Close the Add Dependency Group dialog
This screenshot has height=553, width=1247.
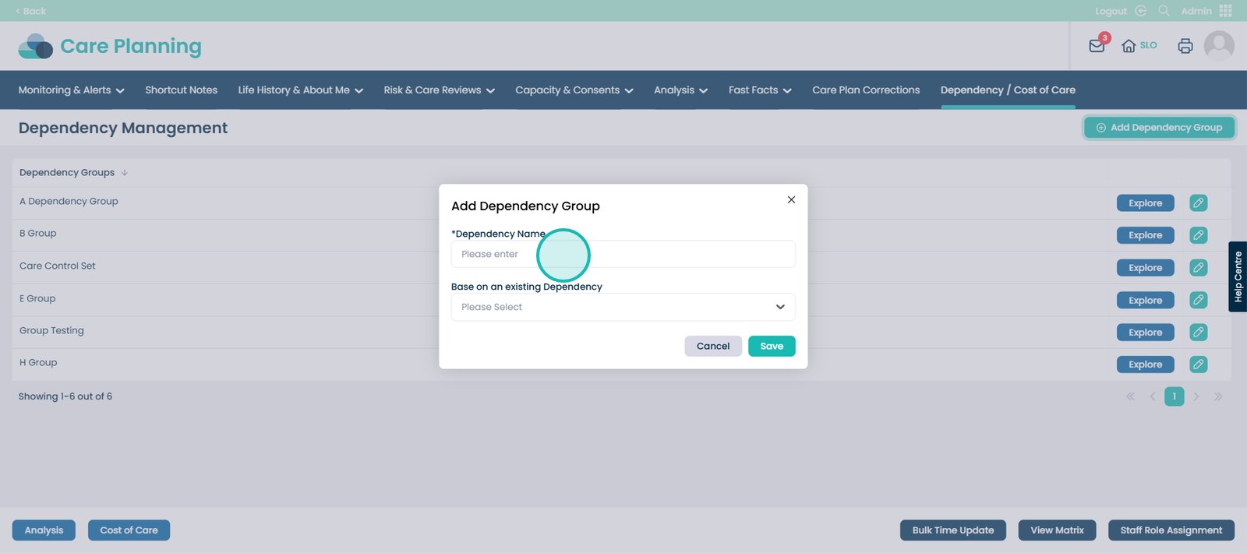(791, 200)
